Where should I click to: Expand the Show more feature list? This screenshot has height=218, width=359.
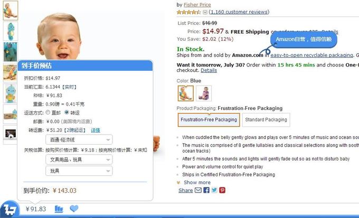(197, 182)
